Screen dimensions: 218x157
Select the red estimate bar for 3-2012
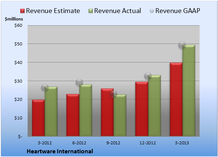(39, 118)
